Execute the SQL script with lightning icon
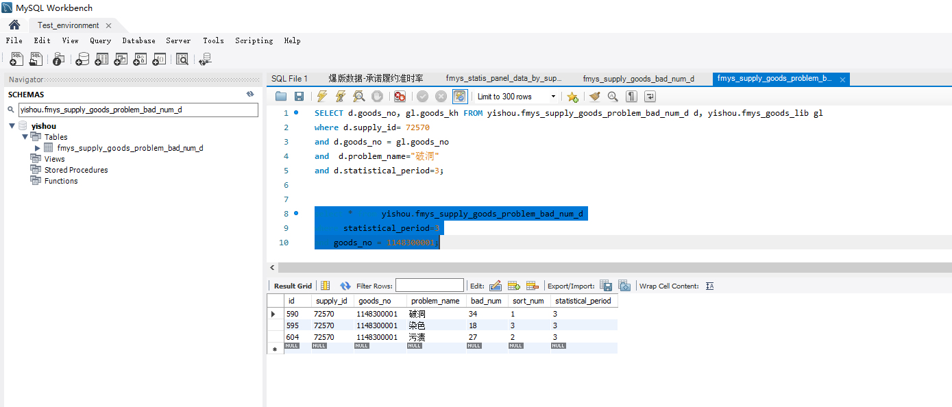The height and width of the screenshot is (407, 952). [x=322, y=97]
